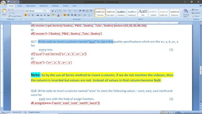Apply the Emphasis style
Image resolution: width=202 pixels, height=114 pixels.
click(x=175, y=13)
